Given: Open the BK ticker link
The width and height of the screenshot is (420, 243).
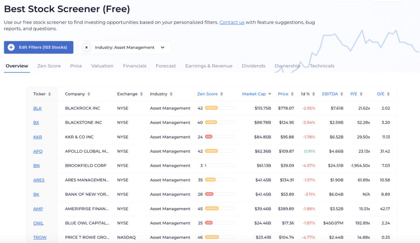Looking at the screenshot, I should coord(36,194).
